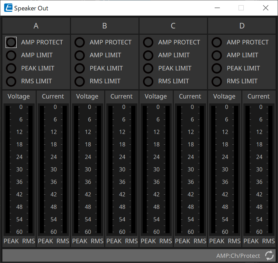This screenshot has height=263, width=278.
Task: Click channel A AMP PROTECT indicator
Action: (x=11, y=42)
